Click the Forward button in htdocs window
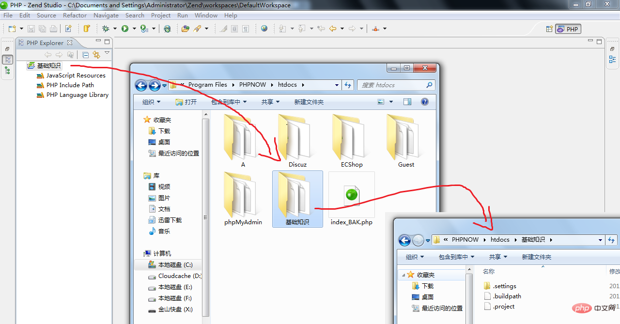Image resolution: width=620 pixels, height=324 pixels. tap(155, 86)
